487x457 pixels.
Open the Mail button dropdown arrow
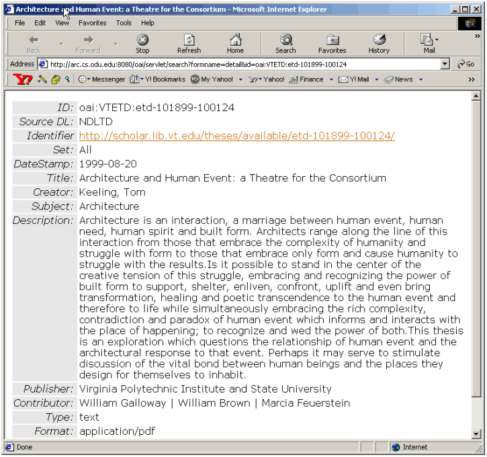pyautogui.click(x=437, y=40)
